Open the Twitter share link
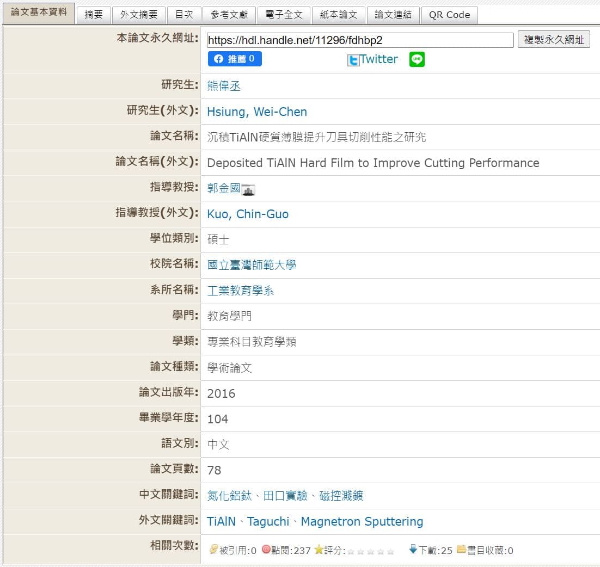This screenshot has height=567, width=600. [x=379, y=59]
